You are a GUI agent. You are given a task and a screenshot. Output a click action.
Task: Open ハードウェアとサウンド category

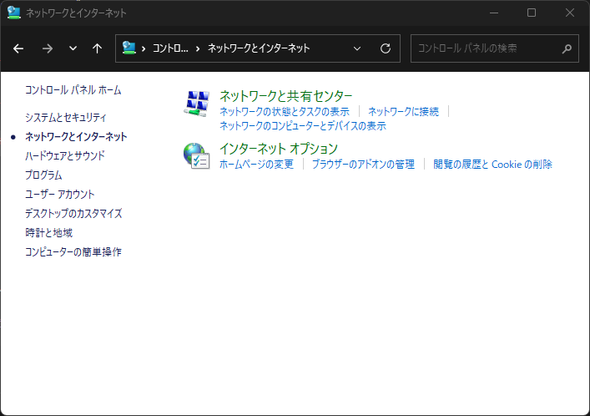click(65, 155)
